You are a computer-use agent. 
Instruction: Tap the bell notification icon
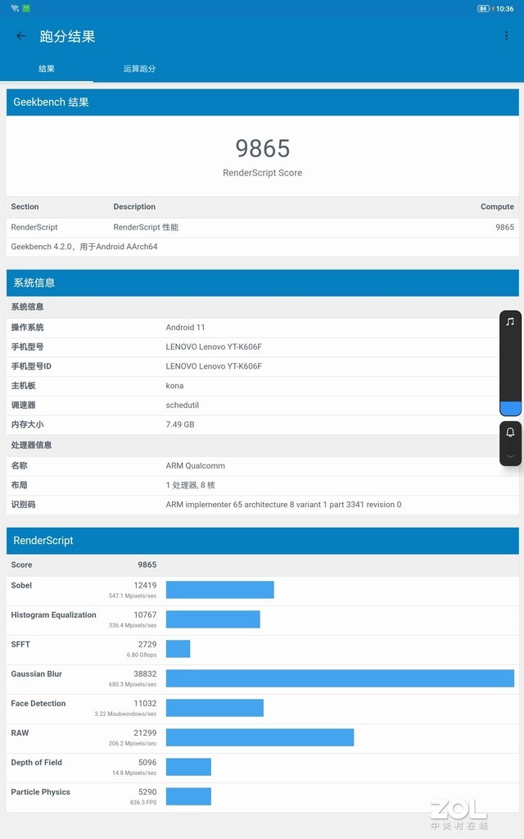(510, 433)
